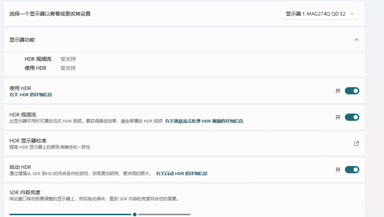Open HDR 显示器校准 external link icon
The width and height of the screenshot is (384, 217).
click(x=356, y=144)
